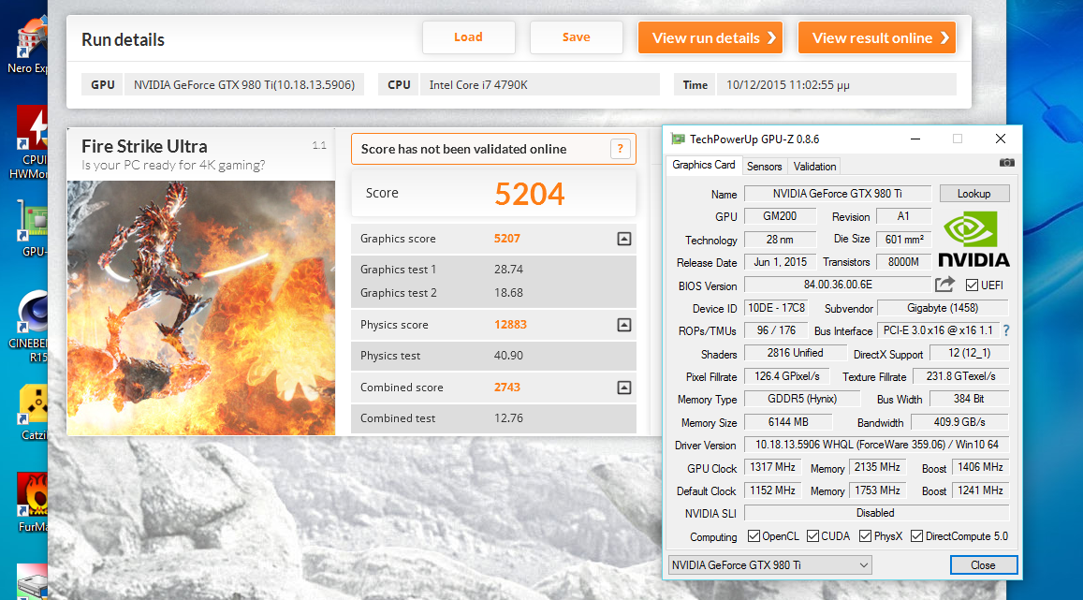Click the Boost clock value 1406 MHz
The image size is (1083, 600).
click(980, 467)
